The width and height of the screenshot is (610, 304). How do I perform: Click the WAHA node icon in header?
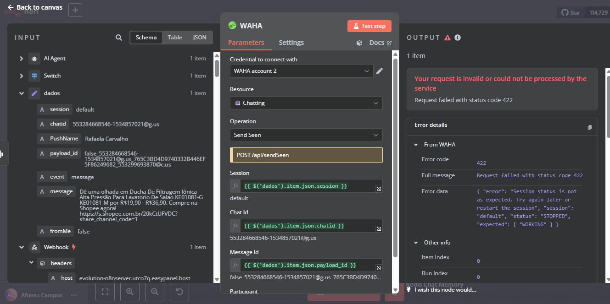click(232, 26)
